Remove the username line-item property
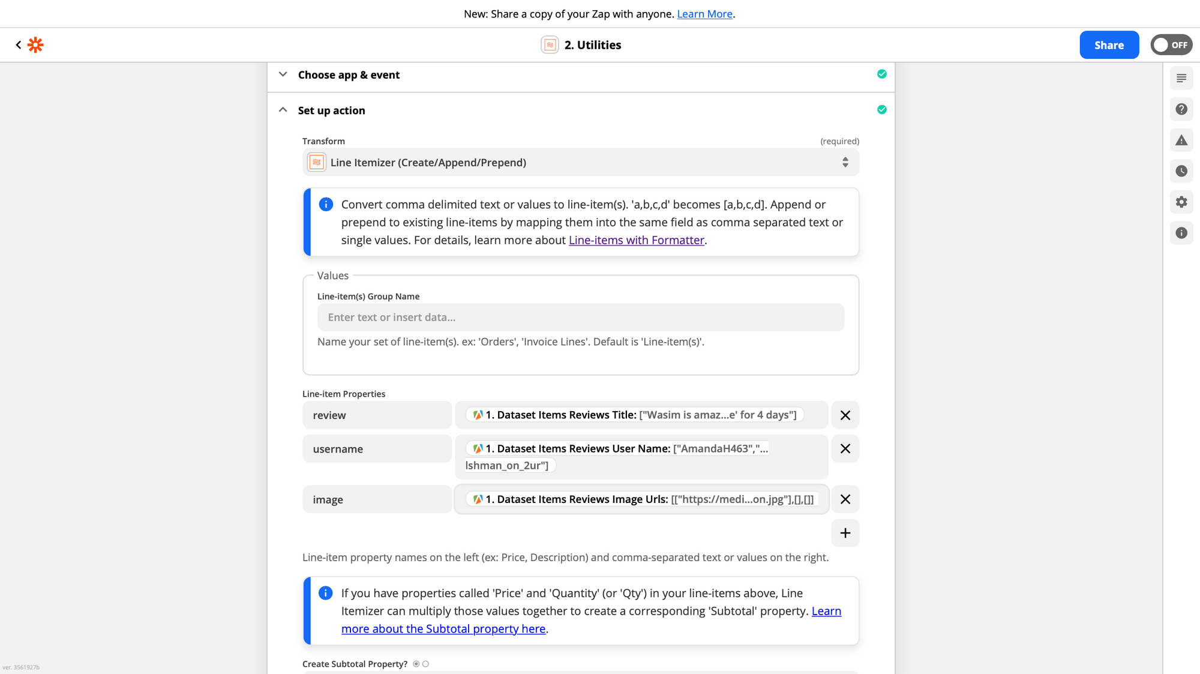Viewport: 1200px width, 674px height. point(845,448)
